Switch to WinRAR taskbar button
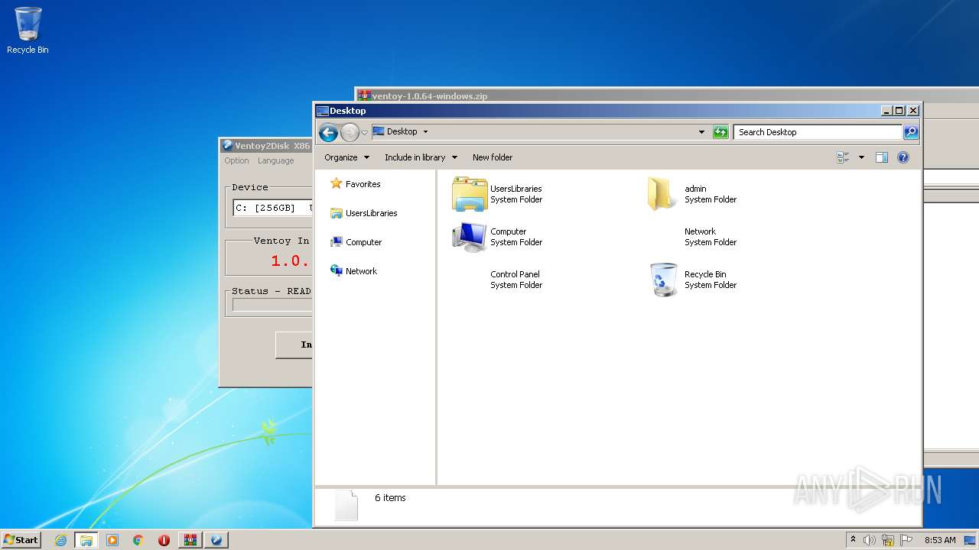The image size is (979, 550). point(190,540)
